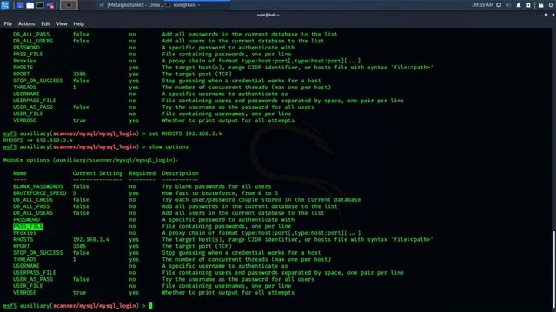The height and width of the screenshot is (312, 556).
Task: Click the 'Module options (auxiliary/scanner/mysql/mysql_login):' line
Action: click(90, 159)
